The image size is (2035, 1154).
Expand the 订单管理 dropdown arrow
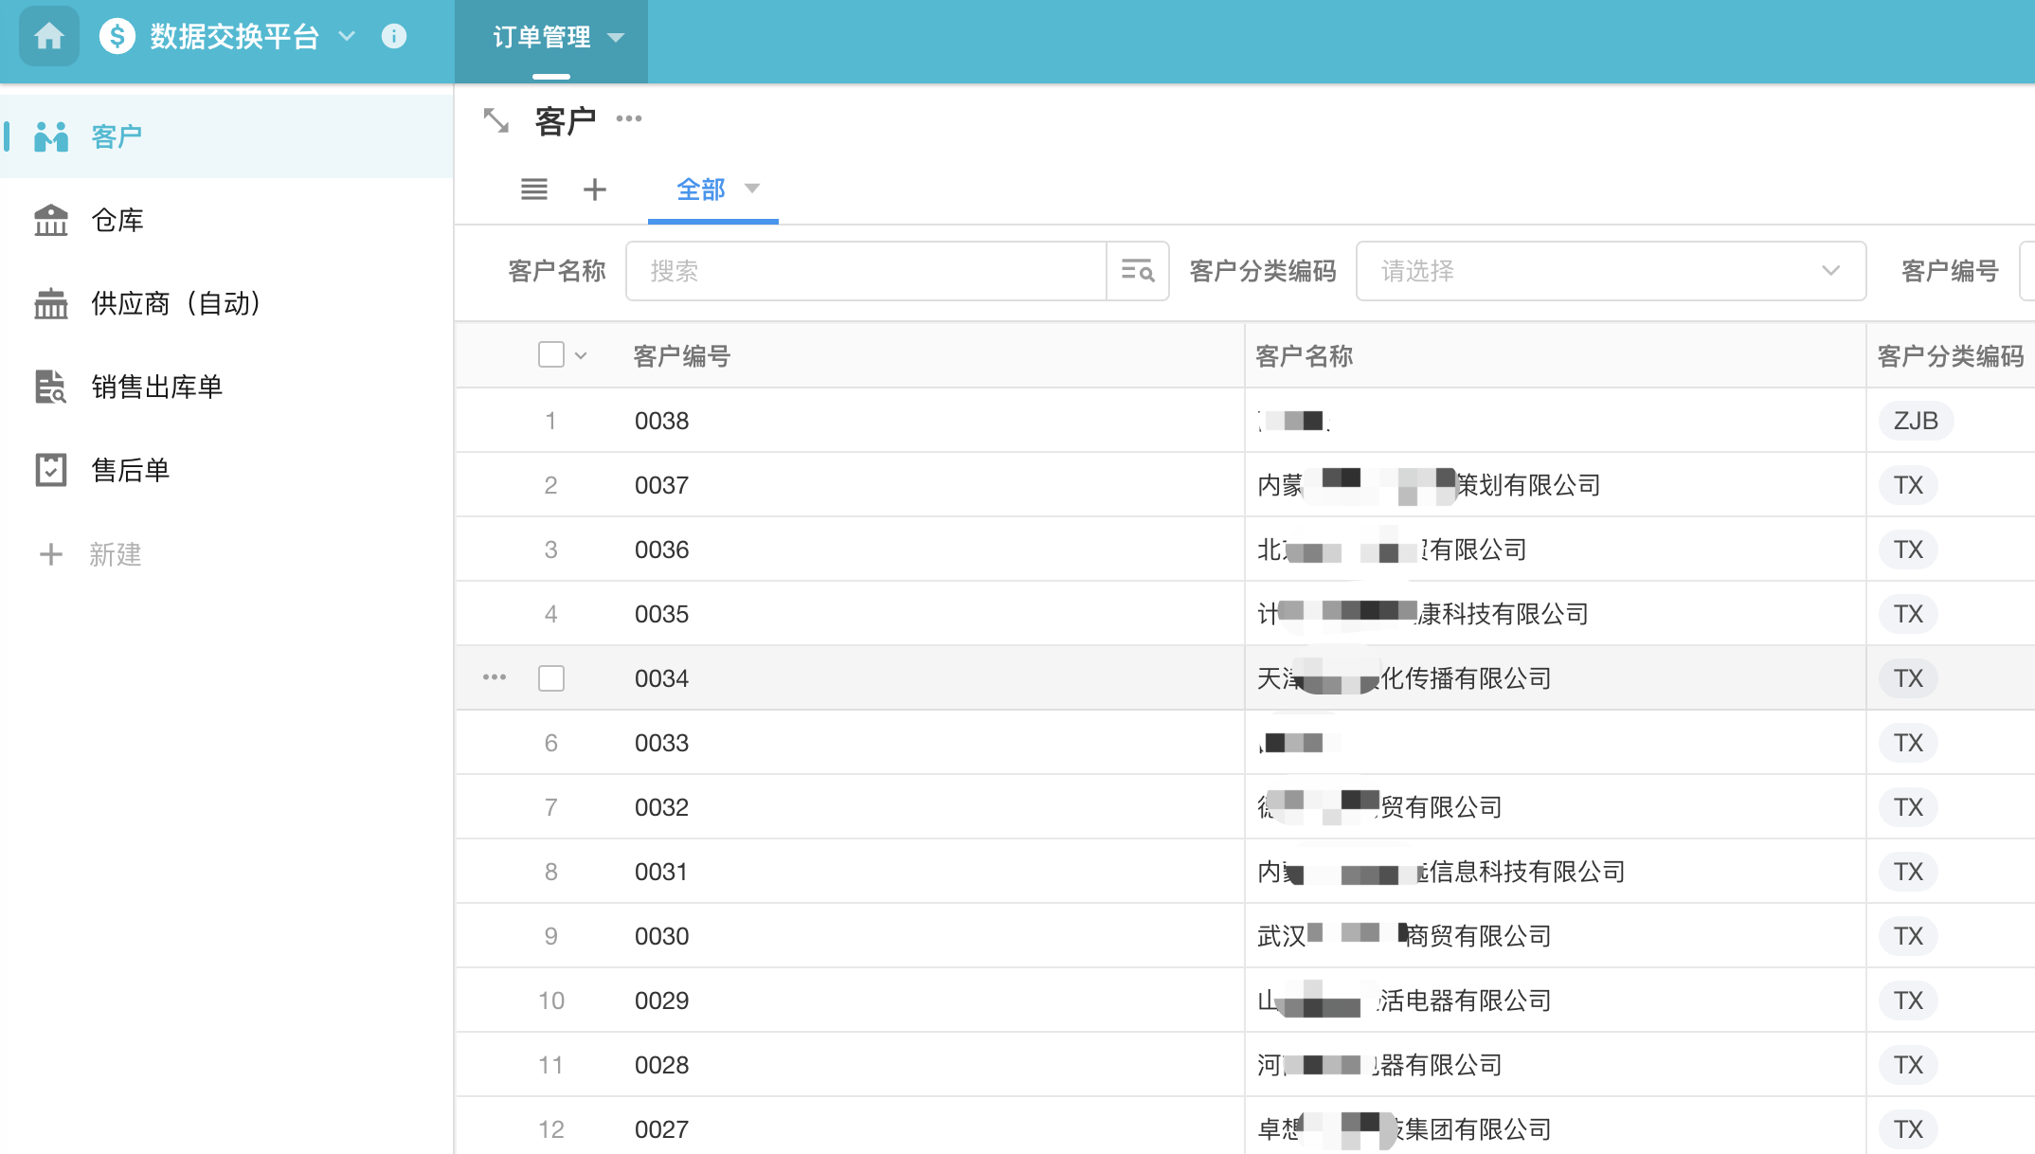click(616, 38)
